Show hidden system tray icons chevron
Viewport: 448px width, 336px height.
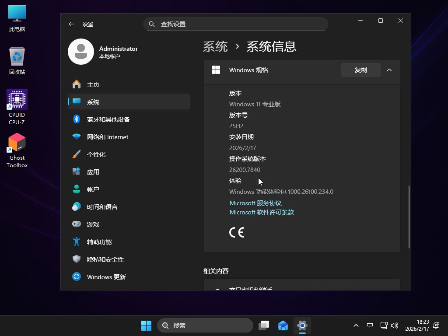click(x=356, y=325)
